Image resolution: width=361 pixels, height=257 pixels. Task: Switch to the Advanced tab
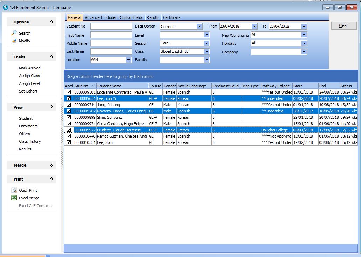93,17
